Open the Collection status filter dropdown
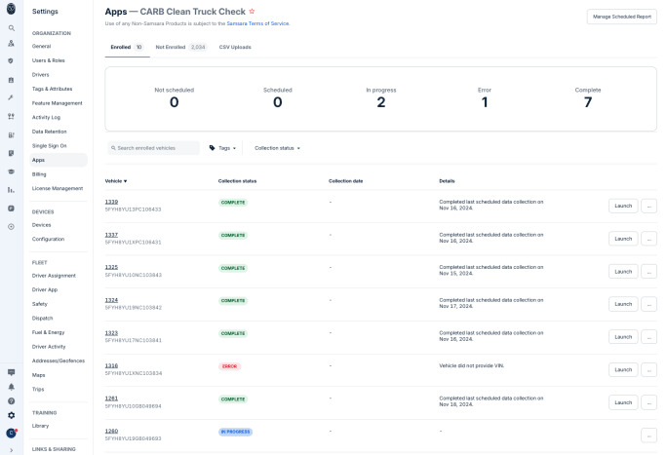 tap(277, 148)
